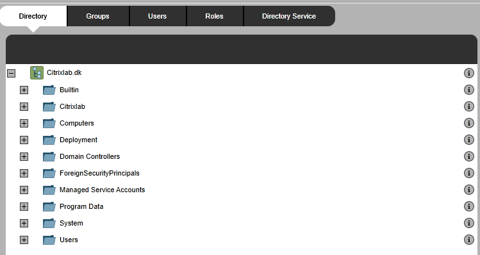Viewport: 480px width, 255px height.
Task: Click the Citrixlab folder icon
Action: [49, 106]
